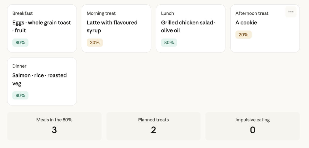This screenshot has height=148, width=309.
Task: Click the 20% badge under the Latte
Action: pos(95,43)
